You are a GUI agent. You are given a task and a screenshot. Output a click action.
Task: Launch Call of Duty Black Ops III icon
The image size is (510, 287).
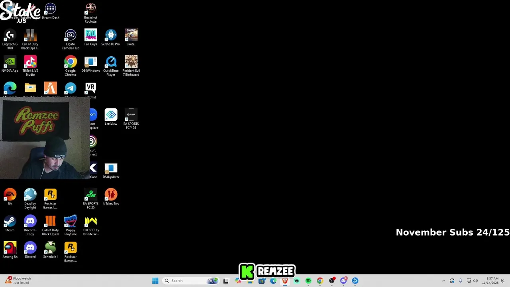point(50,225)
